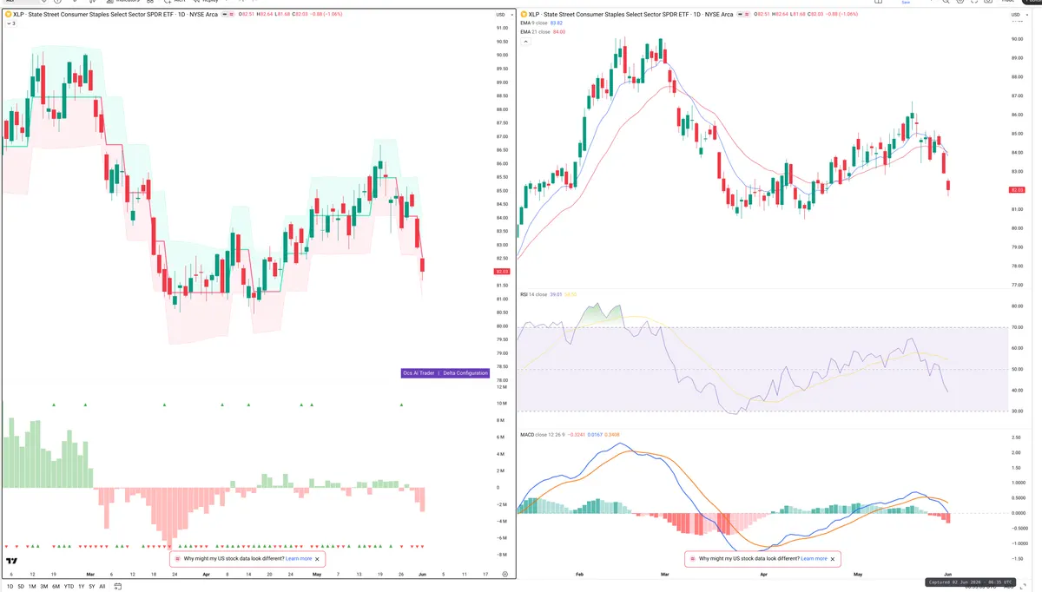Follow Learn more link in right chart notice
Screen dimensions: 1042x592
tap(814, 559)
